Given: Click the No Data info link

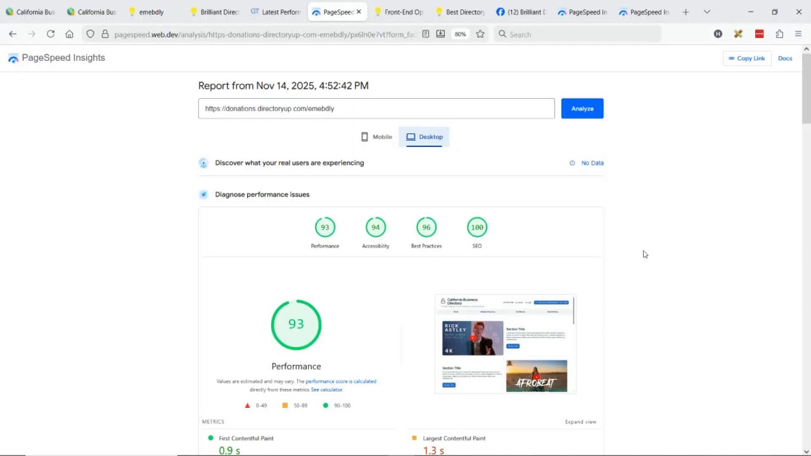Looking at the screenshot, I should [x=587, y=163].
